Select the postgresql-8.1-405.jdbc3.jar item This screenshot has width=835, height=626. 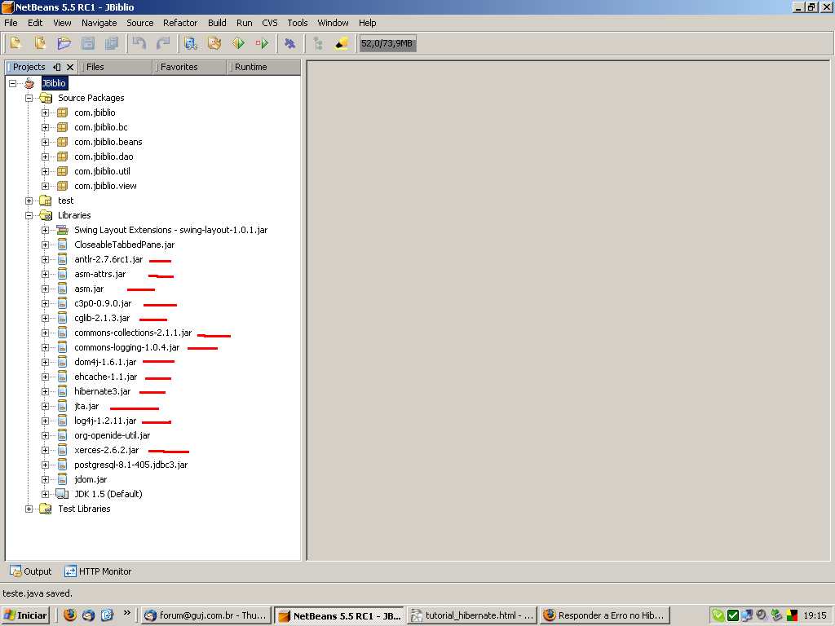[x=130, y=465]
